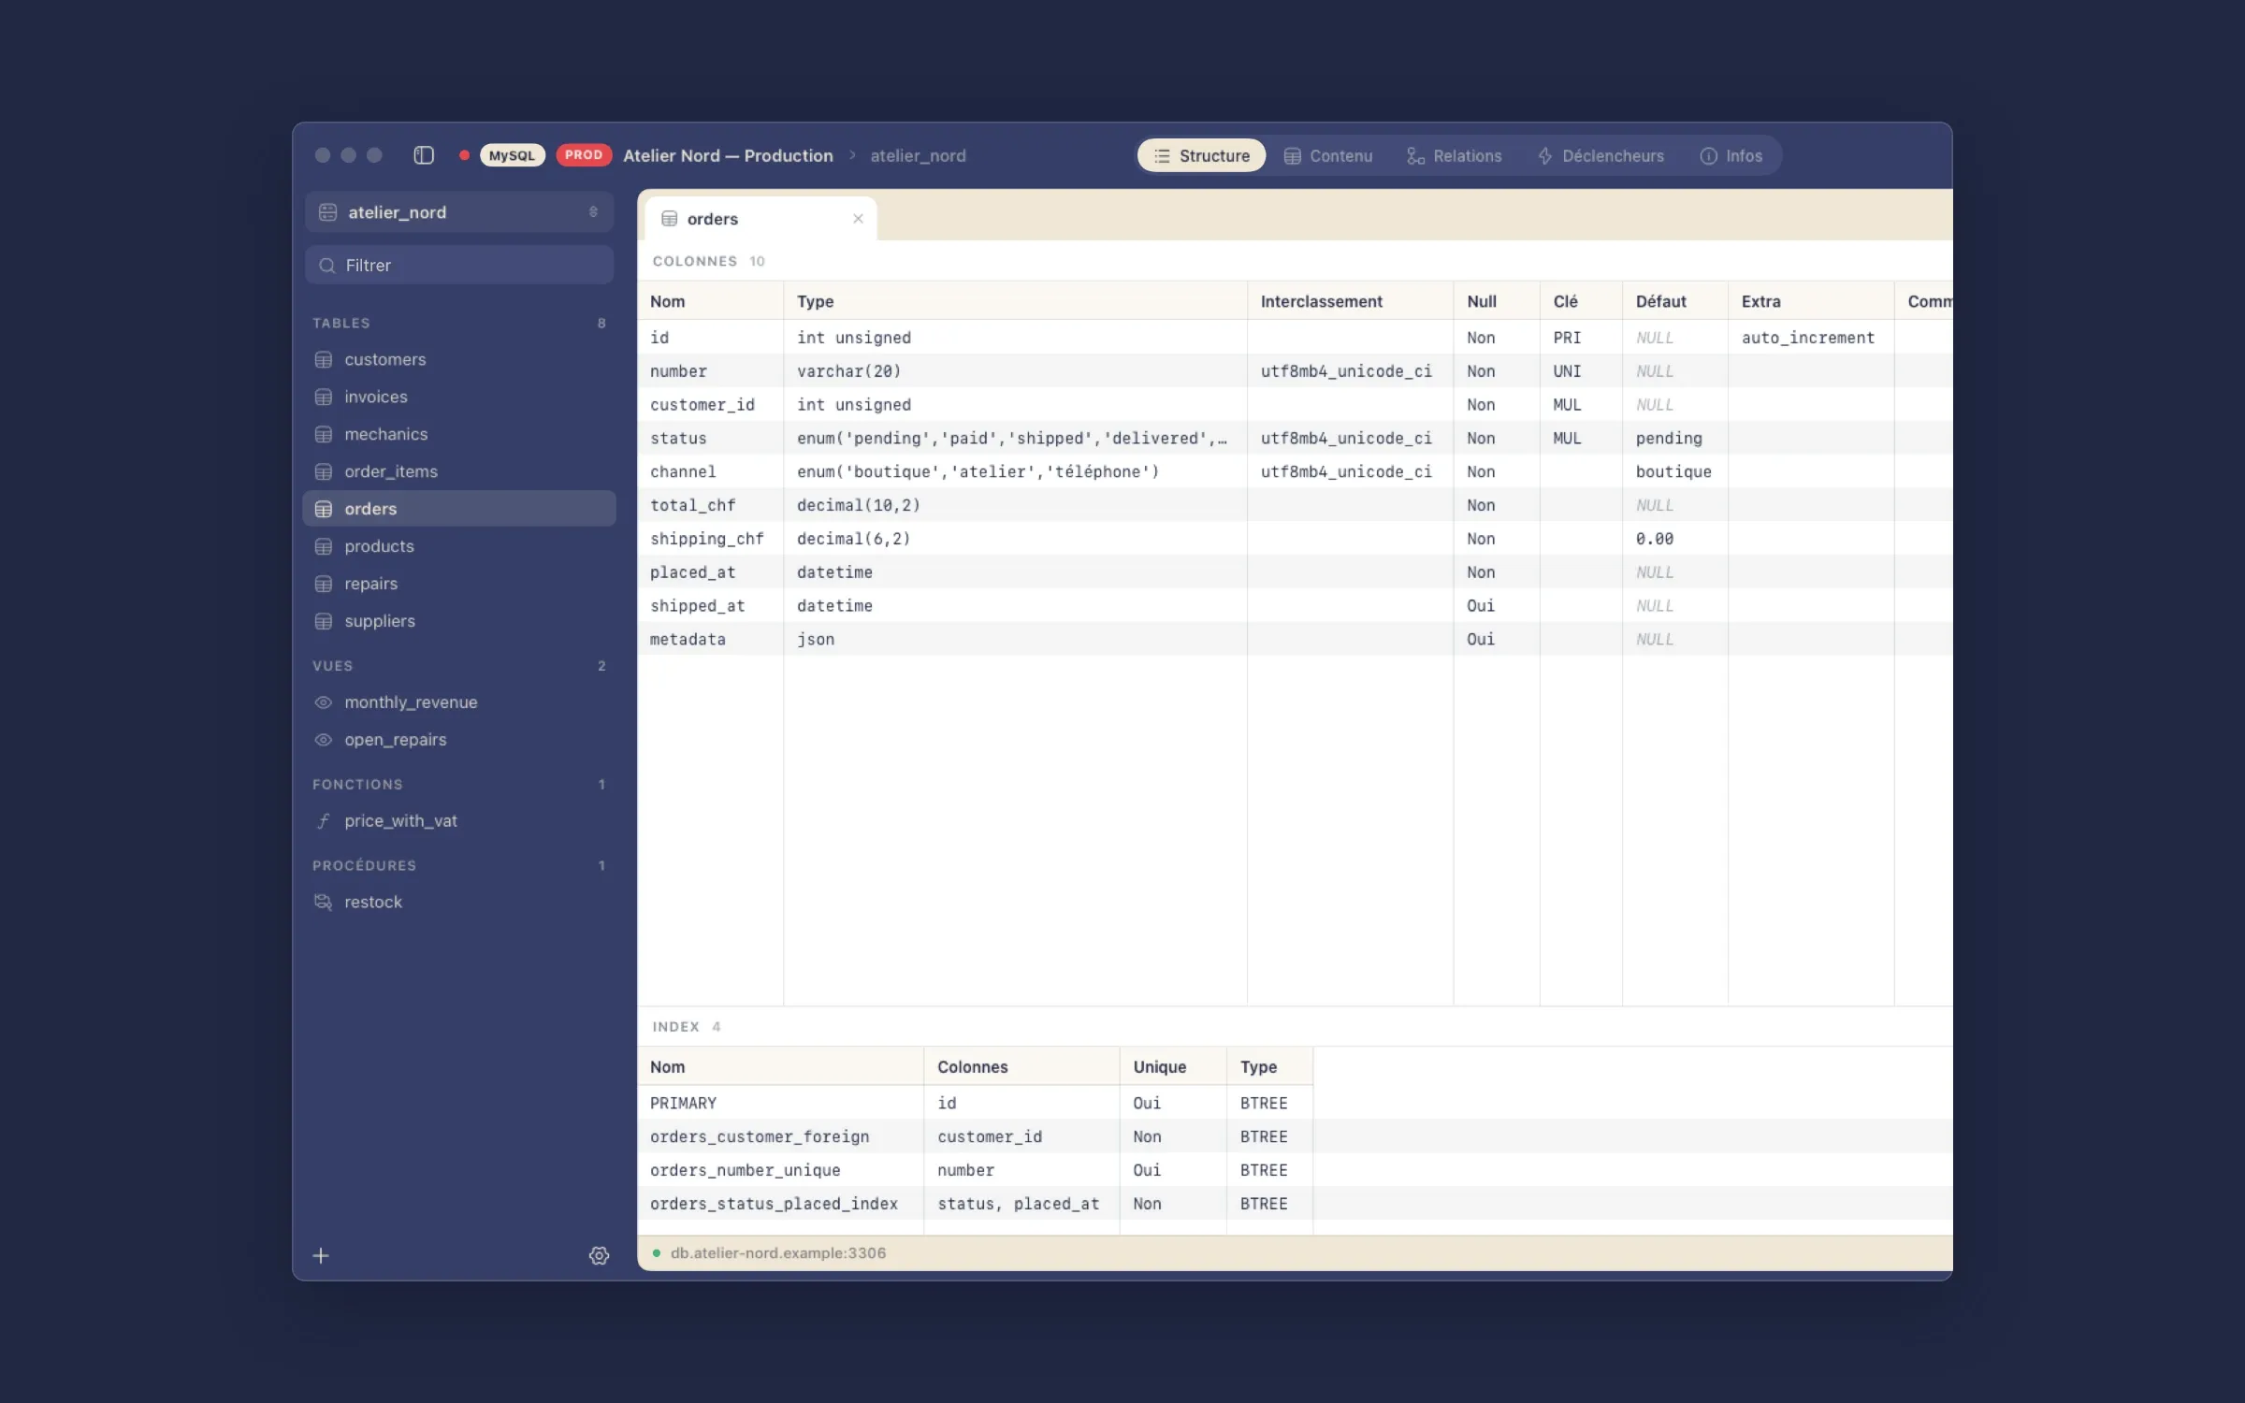Image resolution: width=2245 pixels, height=1403 pixels.
Task: Toggle the sidebar panel icon
Action: (x=424, y=155)
